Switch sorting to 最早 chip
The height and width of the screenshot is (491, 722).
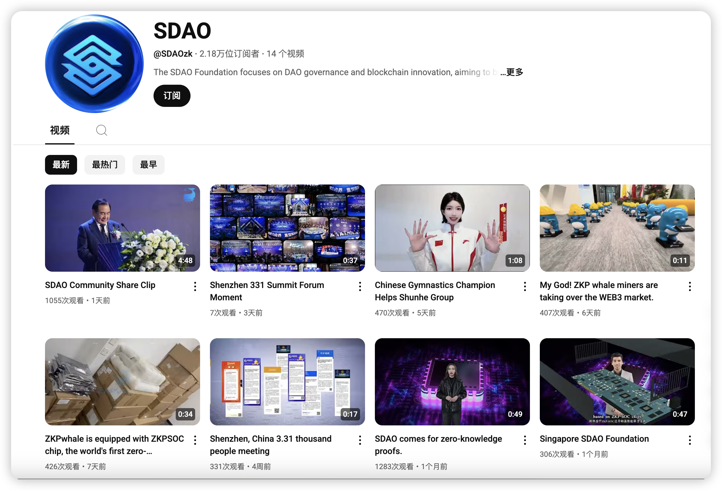(x=148, y=164)
